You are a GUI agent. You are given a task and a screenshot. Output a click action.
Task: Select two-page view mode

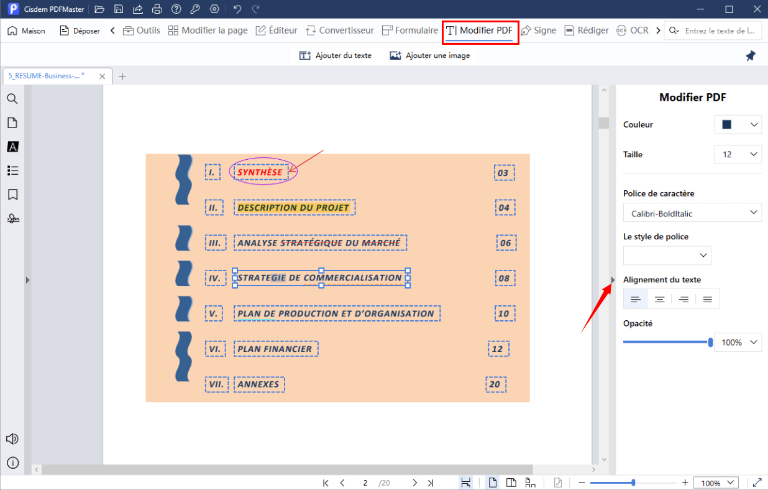(511, 483)
